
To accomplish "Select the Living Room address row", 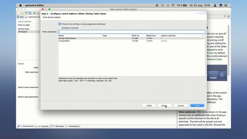I will tap(131, 41).
